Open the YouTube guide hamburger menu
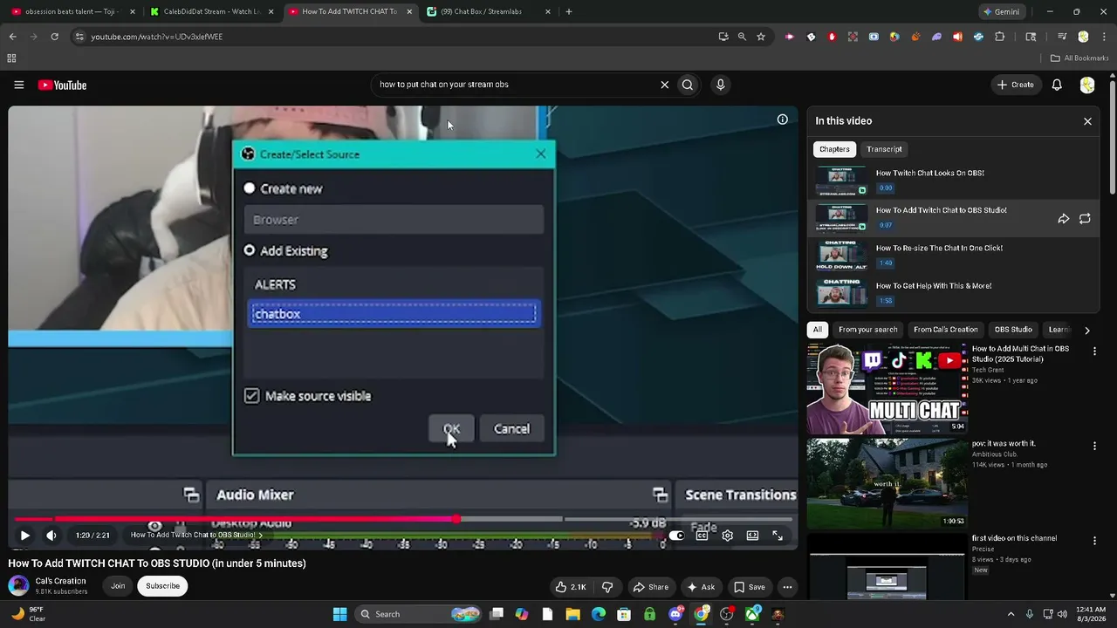The height and width of the screenshot is (628, 1117). click(x=18, y=85)
